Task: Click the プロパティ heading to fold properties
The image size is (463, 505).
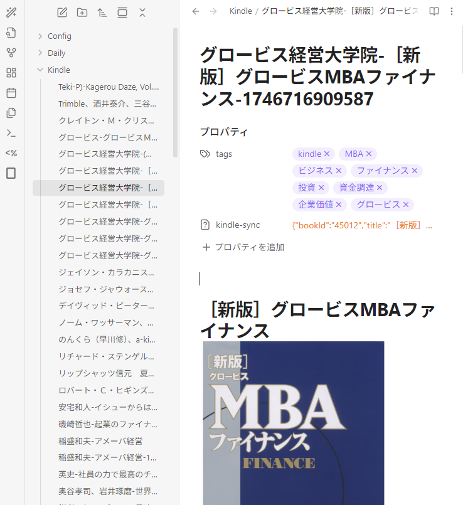Action: (224, 132)
